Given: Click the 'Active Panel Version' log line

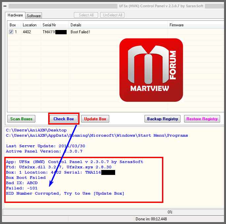Looking at the screenshot, I should (44, 151).
